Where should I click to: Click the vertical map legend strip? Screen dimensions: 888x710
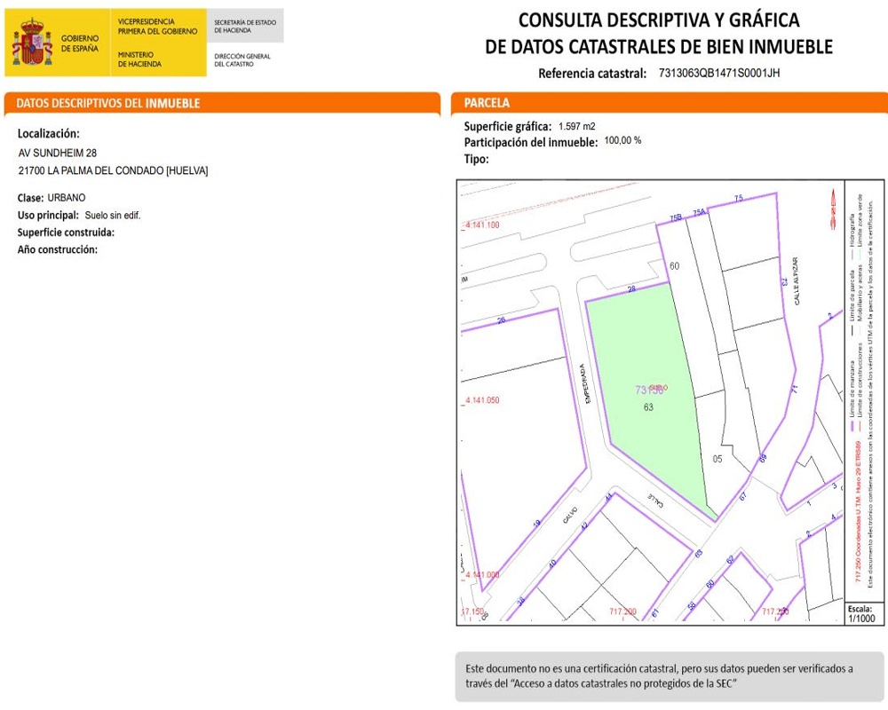point(864,390)
